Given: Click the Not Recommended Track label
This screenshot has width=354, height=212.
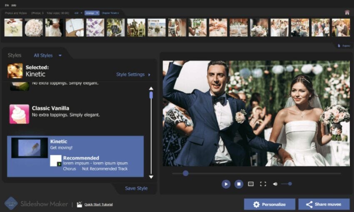Looking at the screenshot, I should [x=105, y=169].
